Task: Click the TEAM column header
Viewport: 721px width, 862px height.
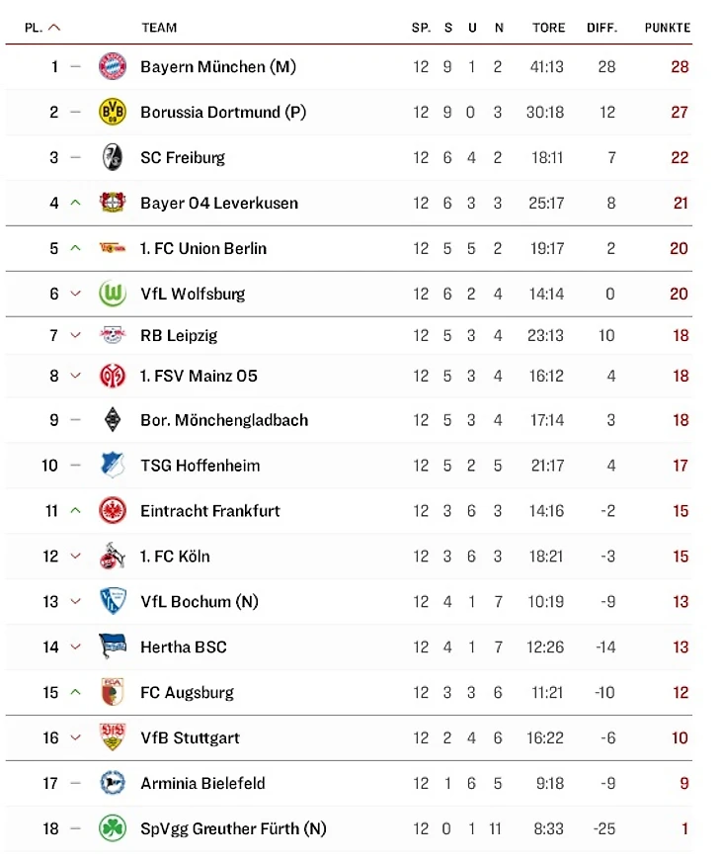Action: (x=159, y=28)
